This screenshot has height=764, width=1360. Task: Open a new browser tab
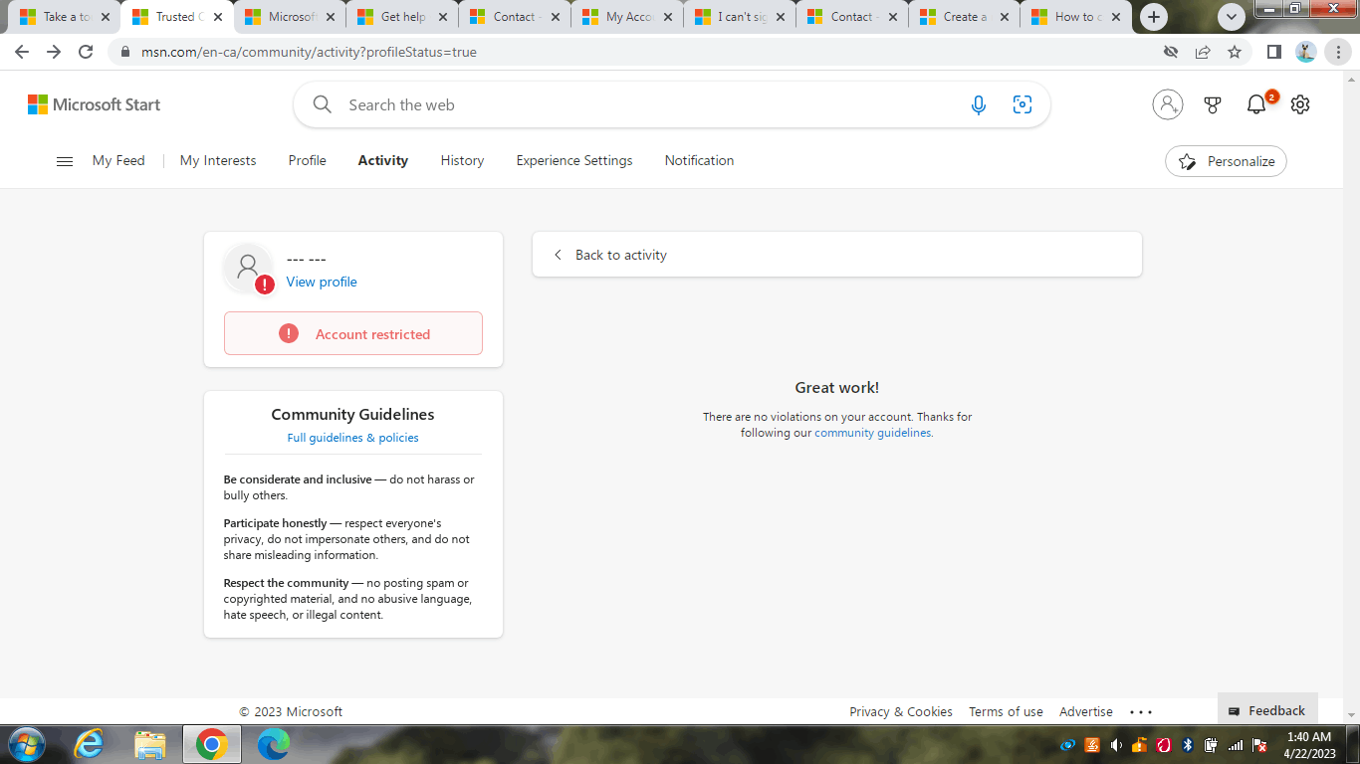[x=1154, y=17]
